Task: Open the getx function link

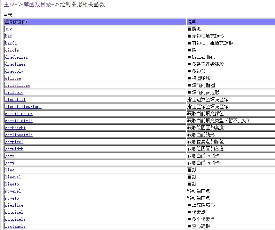Action: [10, 156]
